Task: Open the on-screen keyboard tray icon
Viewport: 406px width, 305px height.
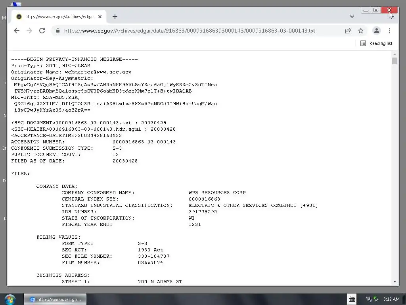Action: coord(352,299)
